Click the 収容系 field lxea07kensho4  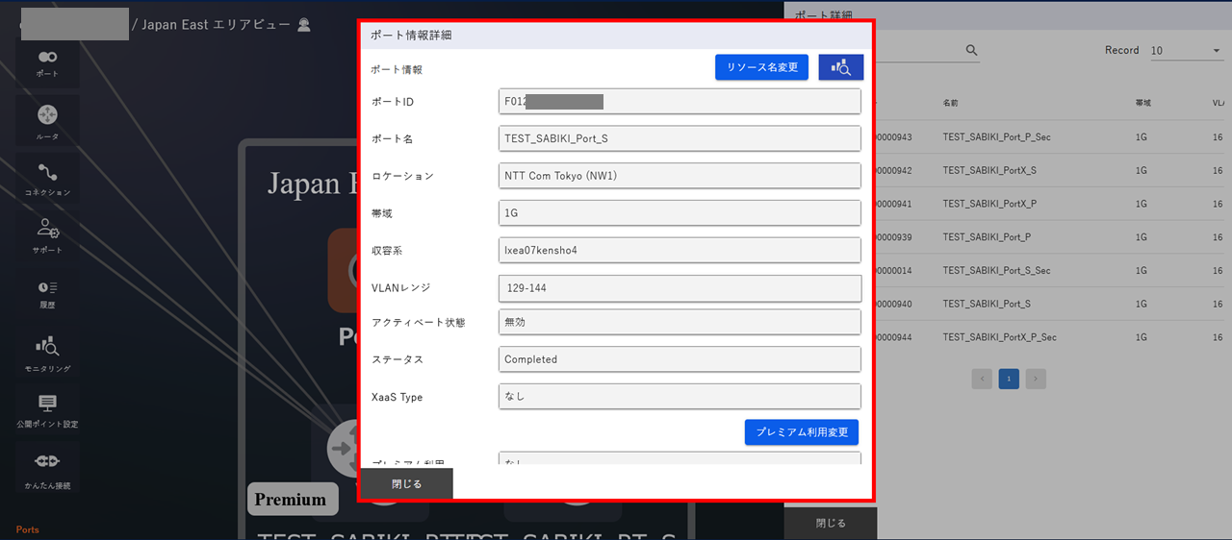coord(680,250)
